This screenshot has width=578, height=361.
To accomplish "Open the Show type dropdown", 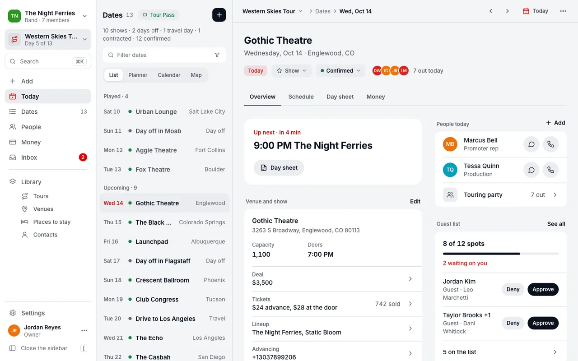I will click(291, 71).
